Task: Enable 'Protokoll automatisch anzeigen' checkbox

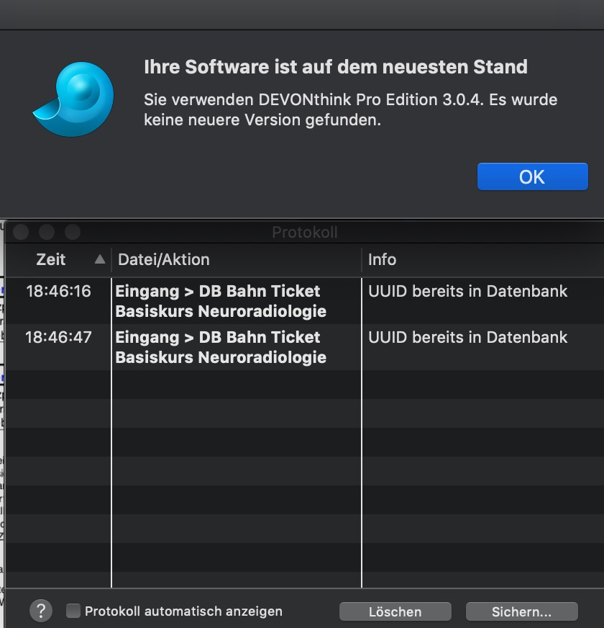Action: click(73, 611)
